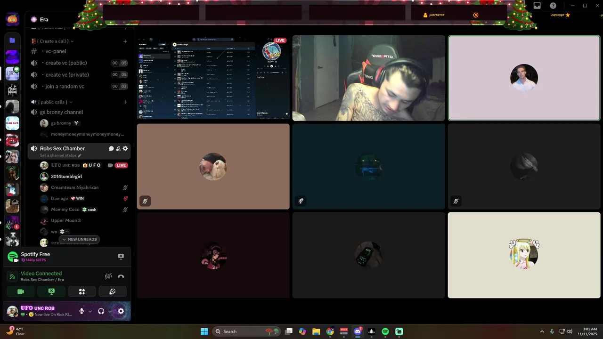Screen dimensions: 603x339
Task: Open the Discord taskbar icon
Action: point(358,331)
